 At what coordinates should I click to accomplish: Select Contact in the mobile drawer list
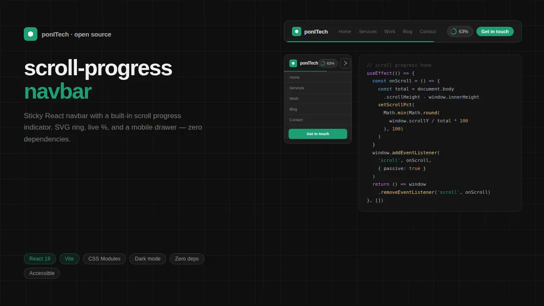coord(296,120)
